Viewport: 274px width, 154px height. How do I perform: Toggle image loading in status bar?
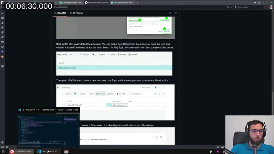(x=222, y=147)
